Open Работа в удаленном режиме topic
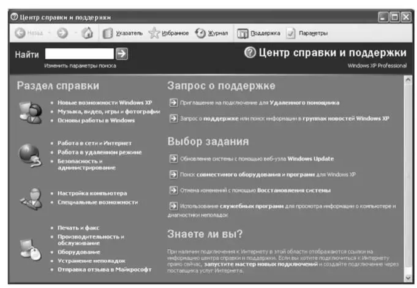This screenshot has height=288, width=417. click(x=99, y=152)
